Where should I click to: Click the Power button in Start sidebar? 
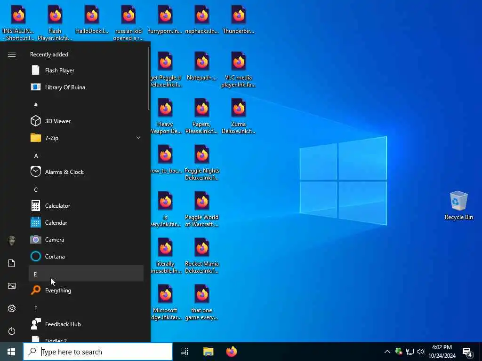(x=12, y=331)
